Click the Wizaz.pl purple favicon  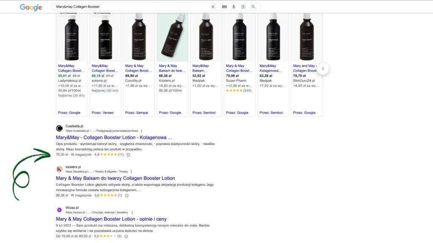click(x=59, y=209)
